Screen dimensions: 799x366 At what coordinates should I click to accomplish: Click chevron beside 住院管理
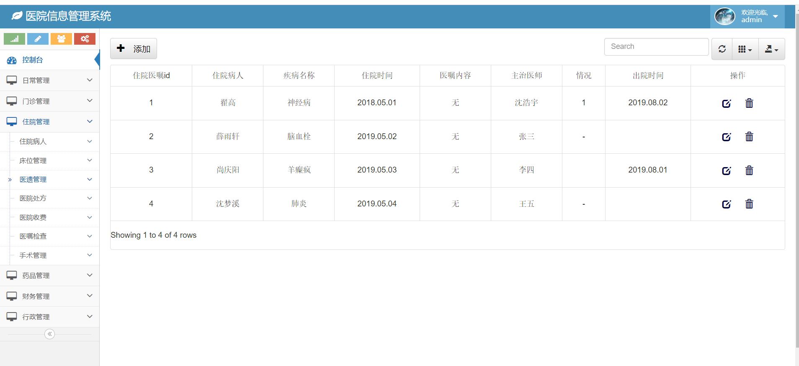[90, 121]
